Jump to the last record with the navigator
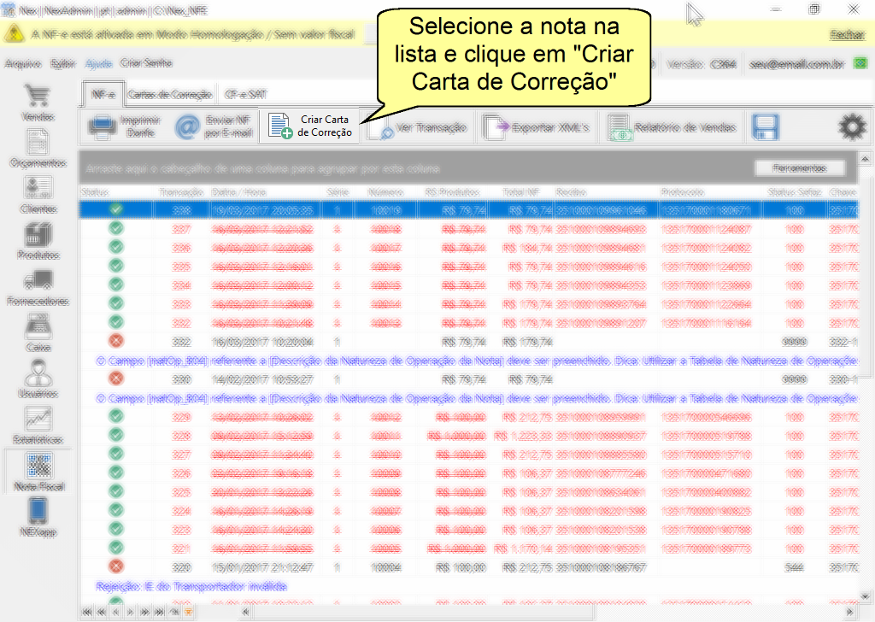The height and width of the screenshot is (622, 875). tap(160, 612)
